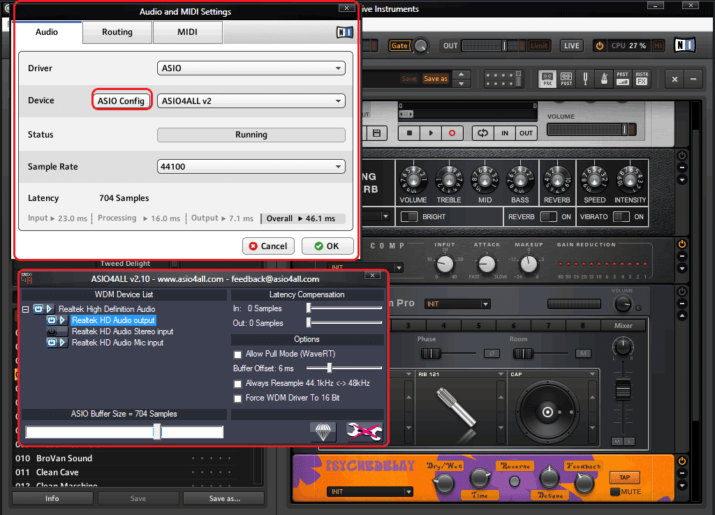Screen dimensions: 715x515
Task: Click the play transport button
Action: coord(431,133)
